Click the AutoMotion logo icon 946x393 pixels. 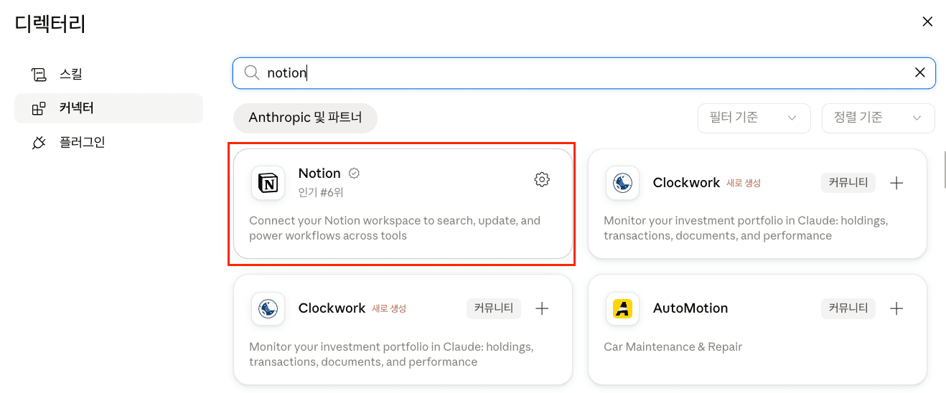tap(622, 308)
